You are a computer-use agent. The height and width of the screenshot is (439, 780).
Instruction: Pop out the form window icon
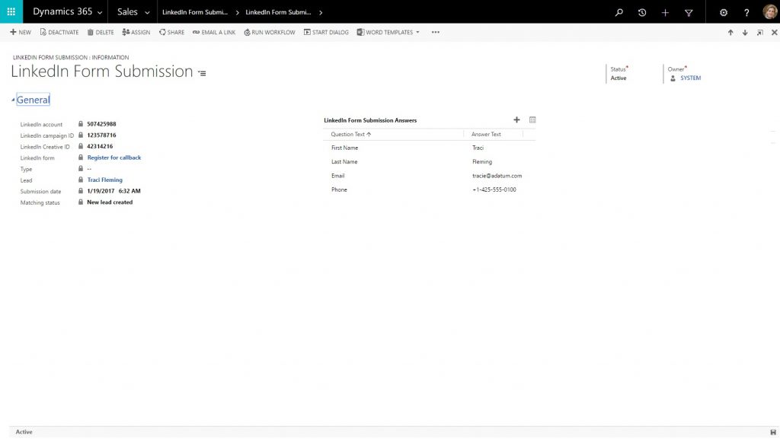(x=759, y=32)
